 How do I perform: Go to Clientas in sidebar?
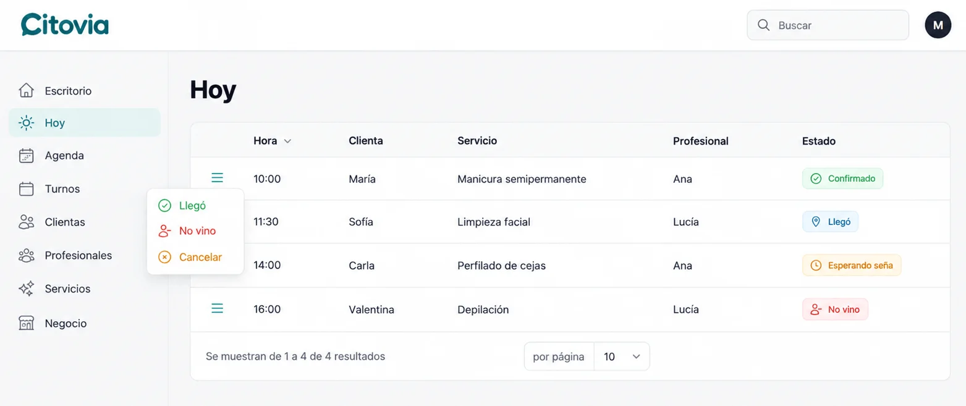(85, 222)
